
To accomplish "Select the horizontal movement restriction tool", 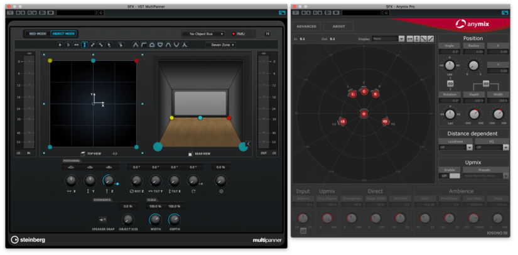I will [x=76, y=45].
